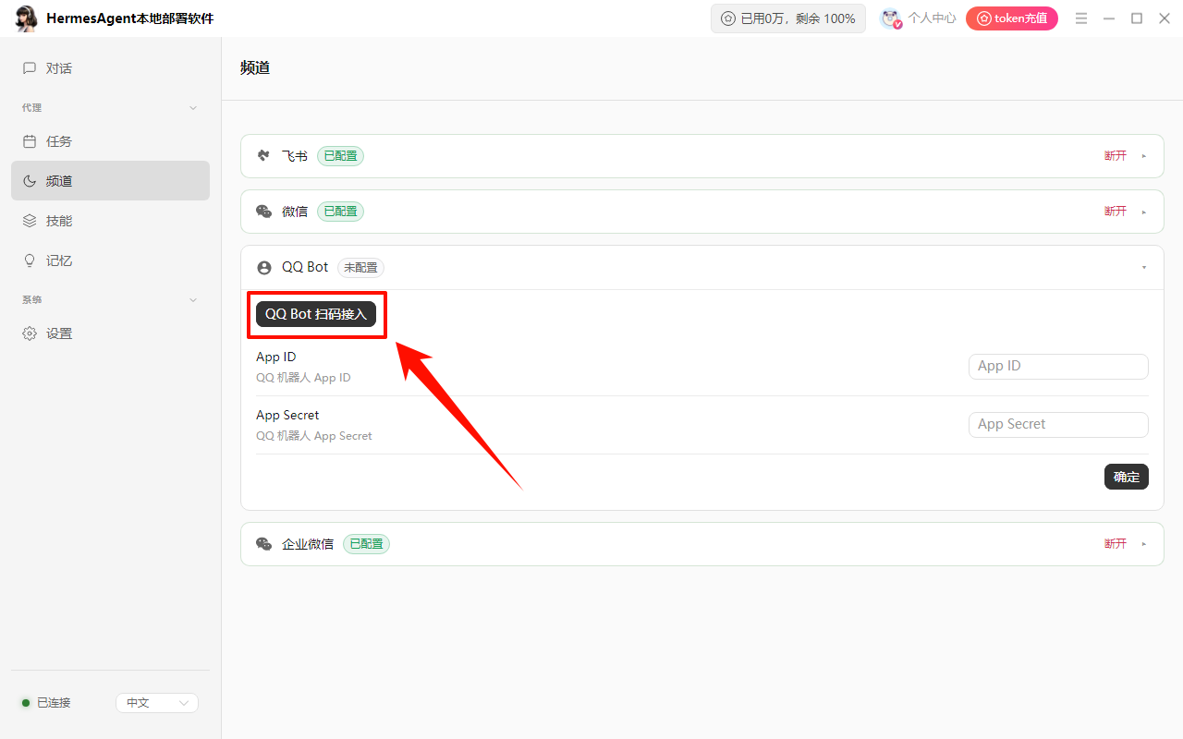Image resolution: width=1183 pixels, height=739 pixels.
Task: Go to 任务 in sidebar
Action: point(110,141)
